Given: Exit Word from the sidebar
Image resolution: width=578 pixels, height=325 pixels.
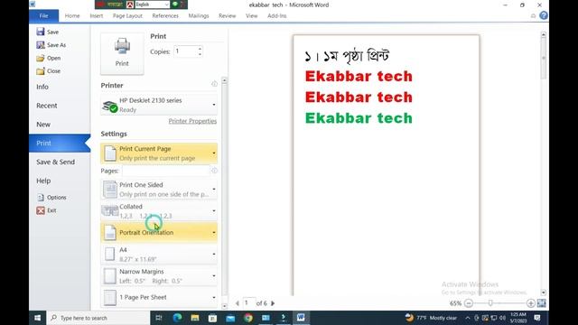Looking at the screenshot, I should [x=46, y=210].
